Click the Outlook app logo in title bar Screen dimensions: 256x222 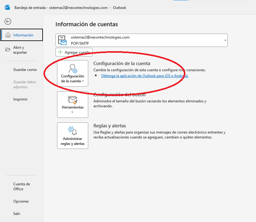click(7, 7)
